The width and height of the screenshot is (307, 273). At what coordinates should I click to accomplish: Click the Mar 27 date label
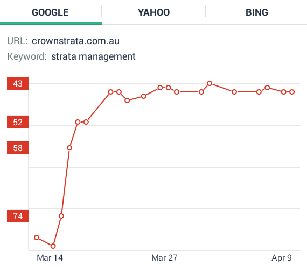point(164,258)
